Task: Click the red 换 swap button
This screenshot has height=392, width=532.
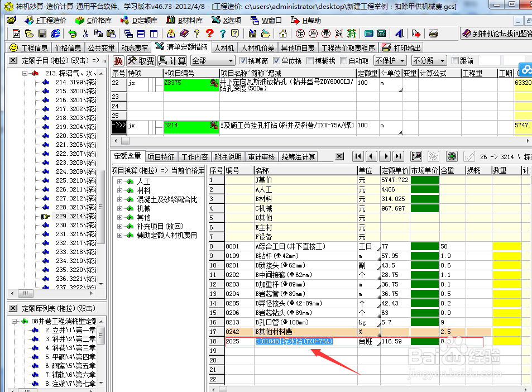Action: pyautogui.click(x=118, y=61)
